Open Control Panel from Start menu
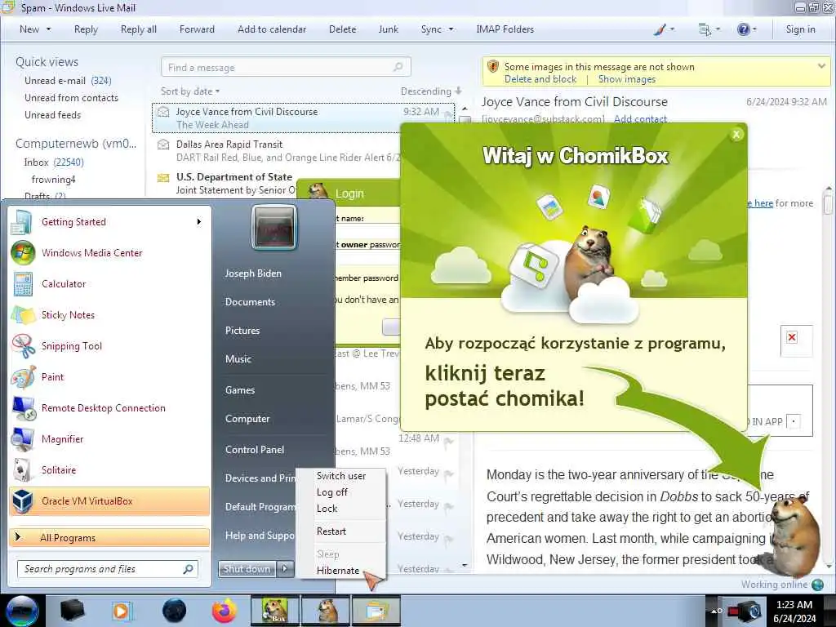Image resolution: width=836 pixels, height=627 pixels. (x=255, y=450)
